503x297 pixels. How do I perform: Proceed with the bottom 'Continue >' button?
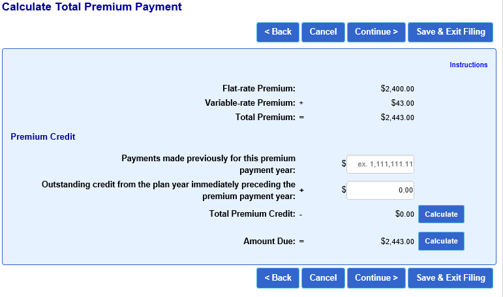click(376, 278)
